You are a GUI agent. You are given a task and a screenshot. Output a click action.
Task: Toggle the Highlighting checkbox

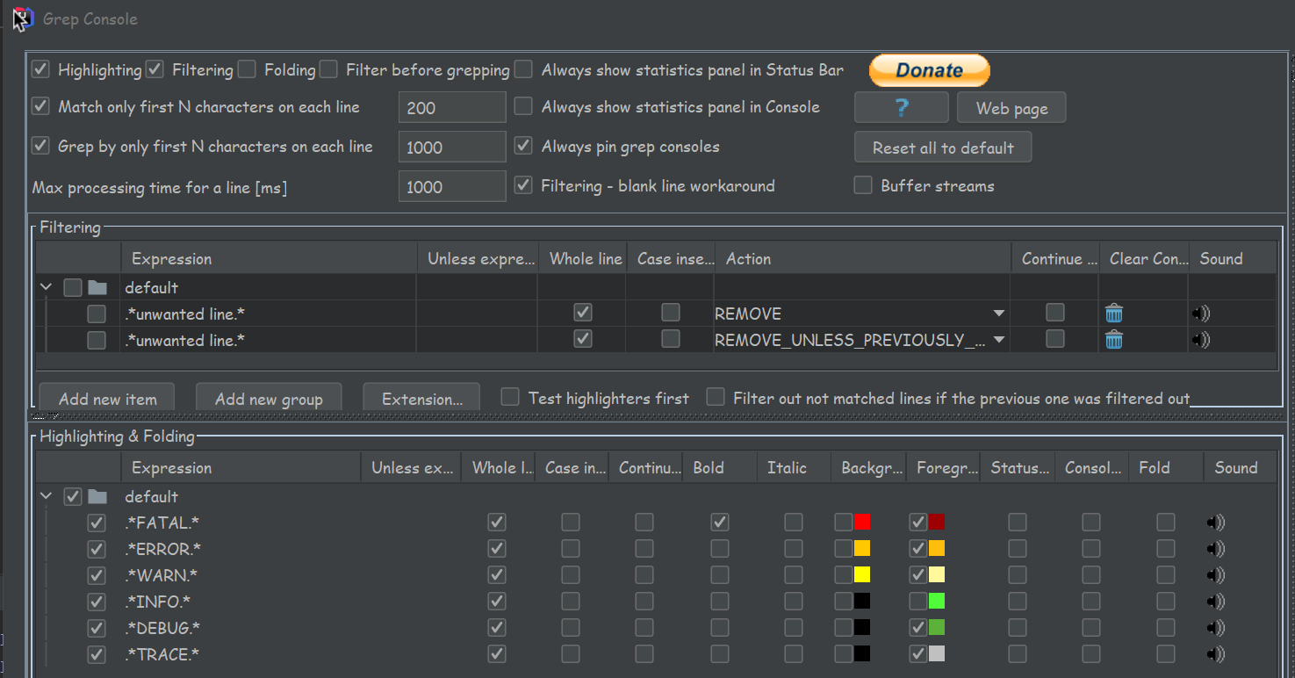click(40, 69)
